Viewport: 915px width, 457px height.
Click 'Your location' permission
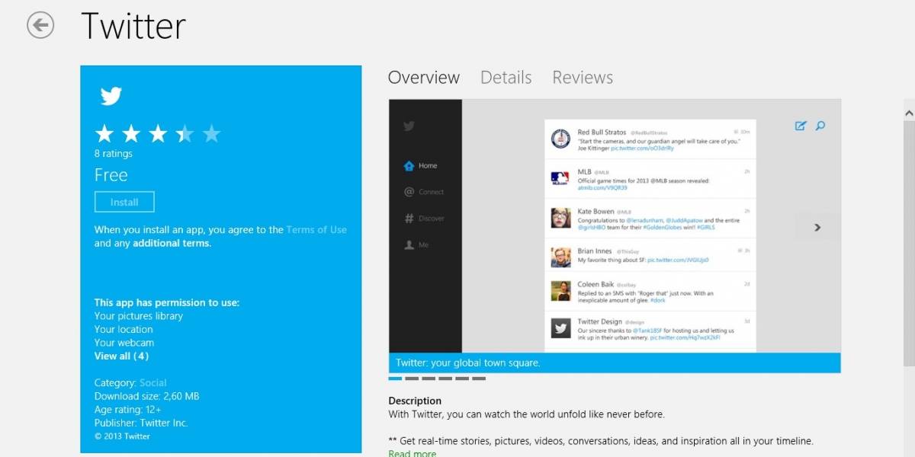coord(124,329)
